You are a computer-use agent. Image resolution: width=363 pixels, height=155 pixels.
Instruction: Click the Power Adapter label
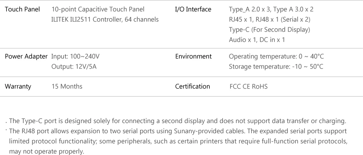coord(26,57)
